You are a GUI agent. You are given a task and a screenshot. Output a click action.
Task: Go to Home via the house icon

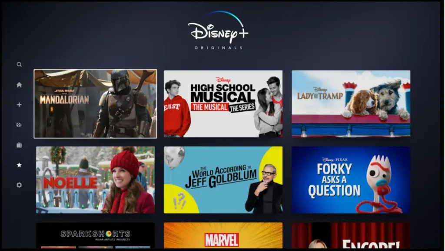19,85
